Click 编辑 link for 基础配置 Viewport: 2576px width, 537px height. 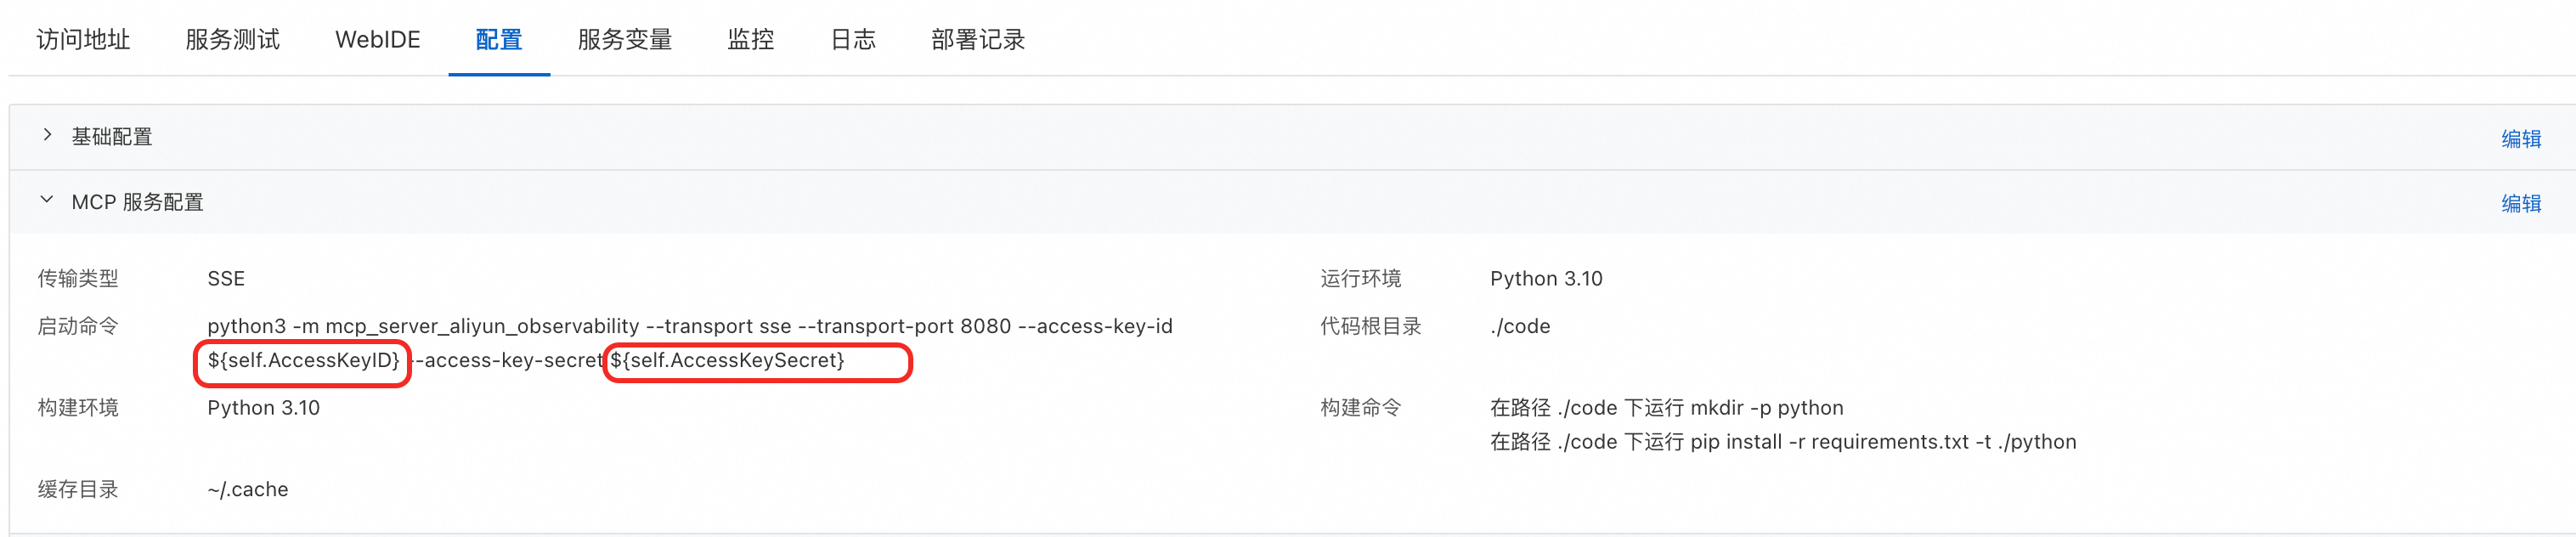pyautogui.click(x=2520, y=138)
